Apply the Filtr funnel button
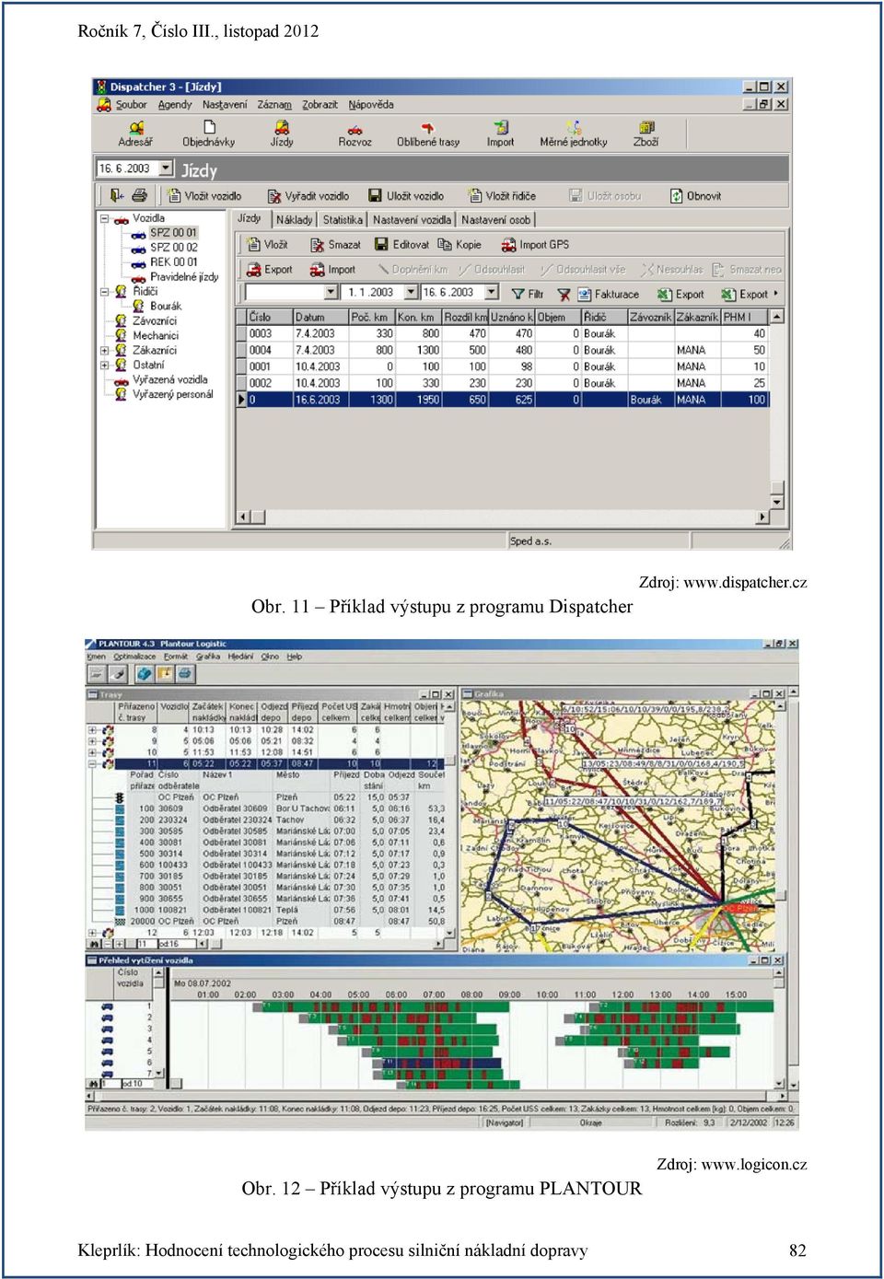Screen dimensions: 884x1279 coord(528,295)
